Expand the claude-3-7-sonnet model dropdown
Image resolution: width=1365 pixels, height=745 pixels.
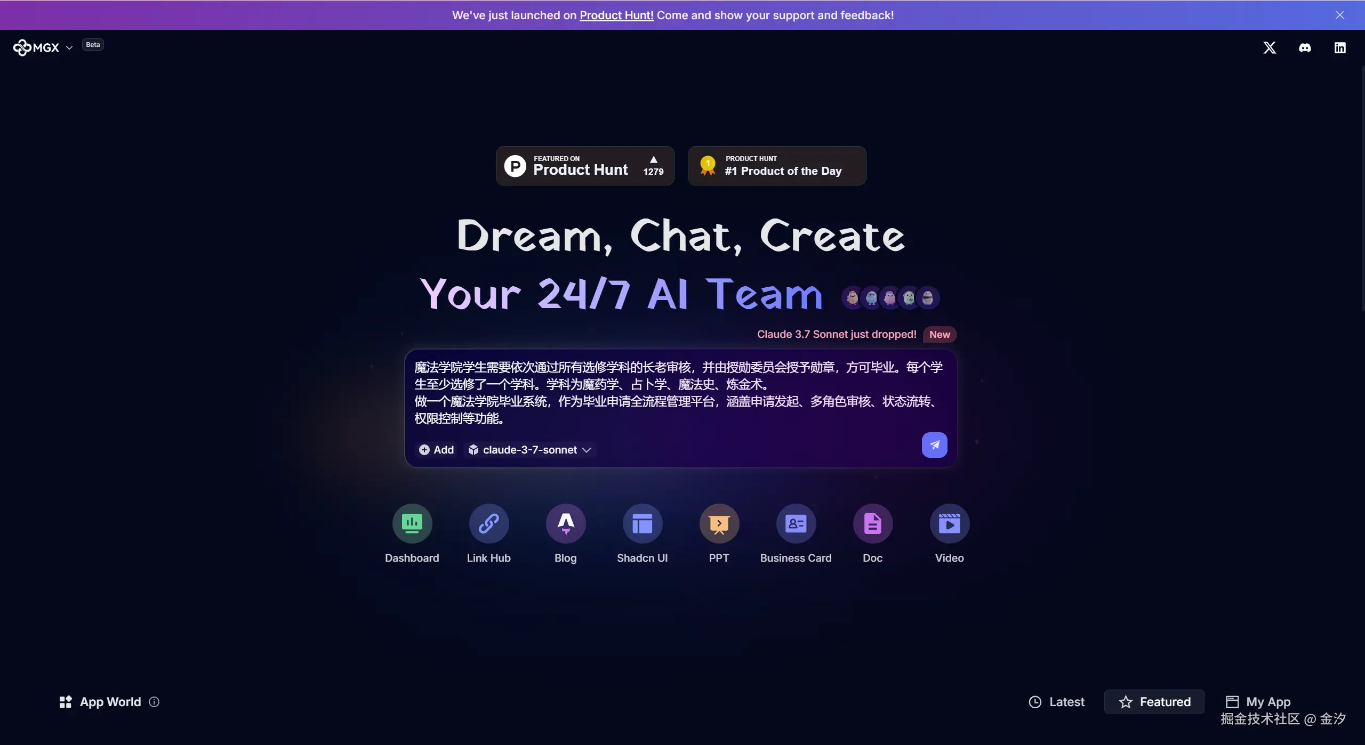(529, 450)
